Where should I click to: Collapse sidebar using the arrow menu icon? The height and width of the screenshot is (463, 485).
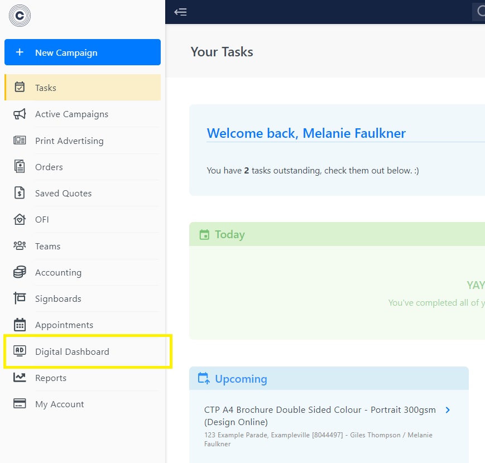(180, 12)
